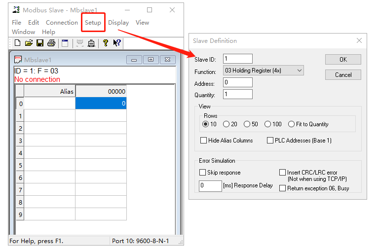The width and height of the screenshot is (378, 249).
Task: Click the Quantity input field
Action: 238,94
